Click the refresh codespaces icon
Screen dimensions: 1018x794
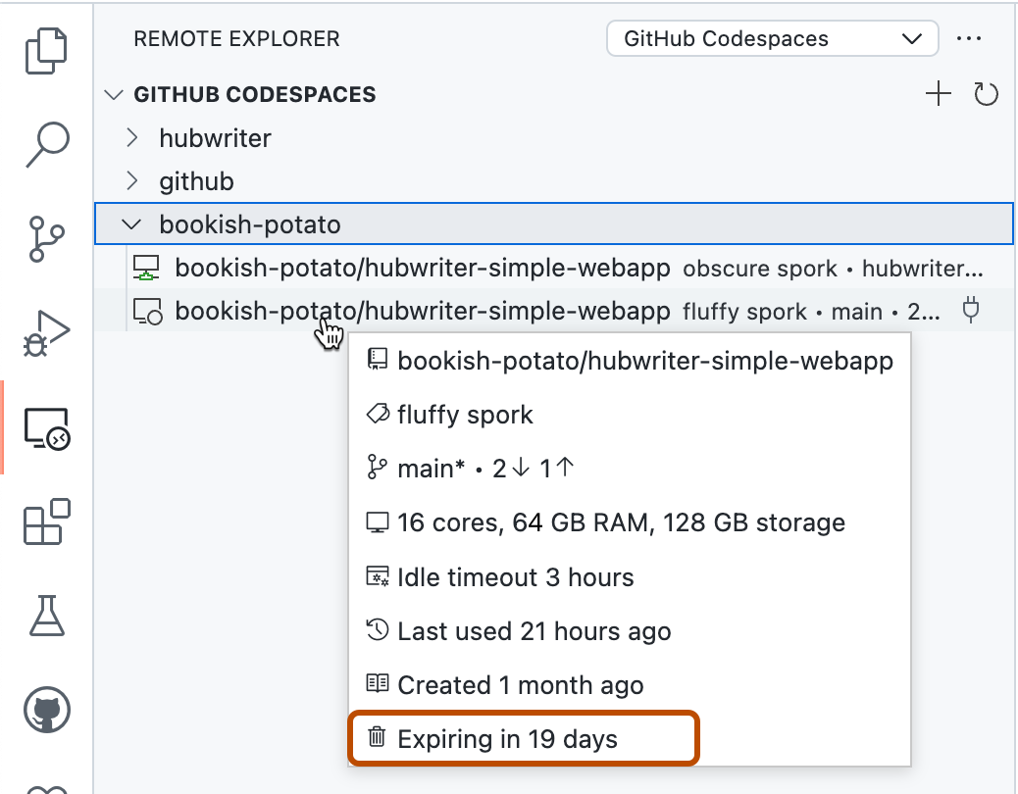coord(988,93)
